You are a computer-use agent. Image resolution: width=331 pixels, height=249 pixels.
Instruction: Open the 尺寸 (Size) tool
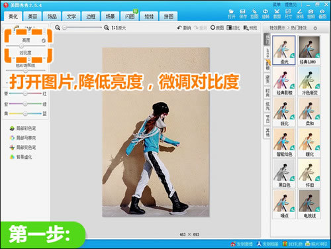(x=288, y=14)
